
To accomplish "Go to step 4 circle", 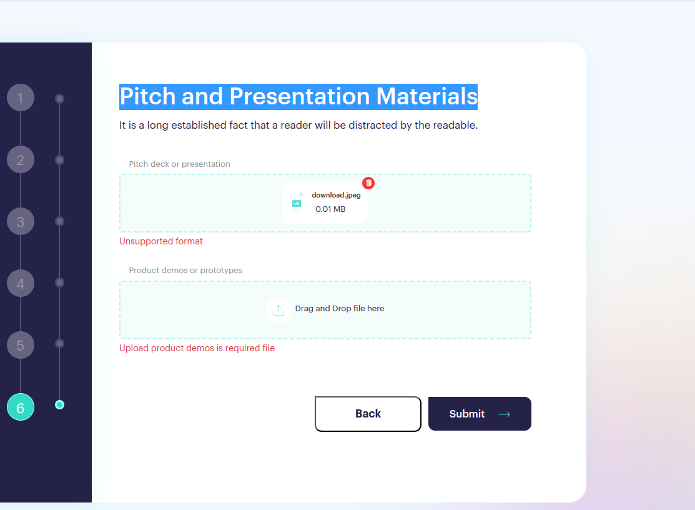I will point(21,283).
